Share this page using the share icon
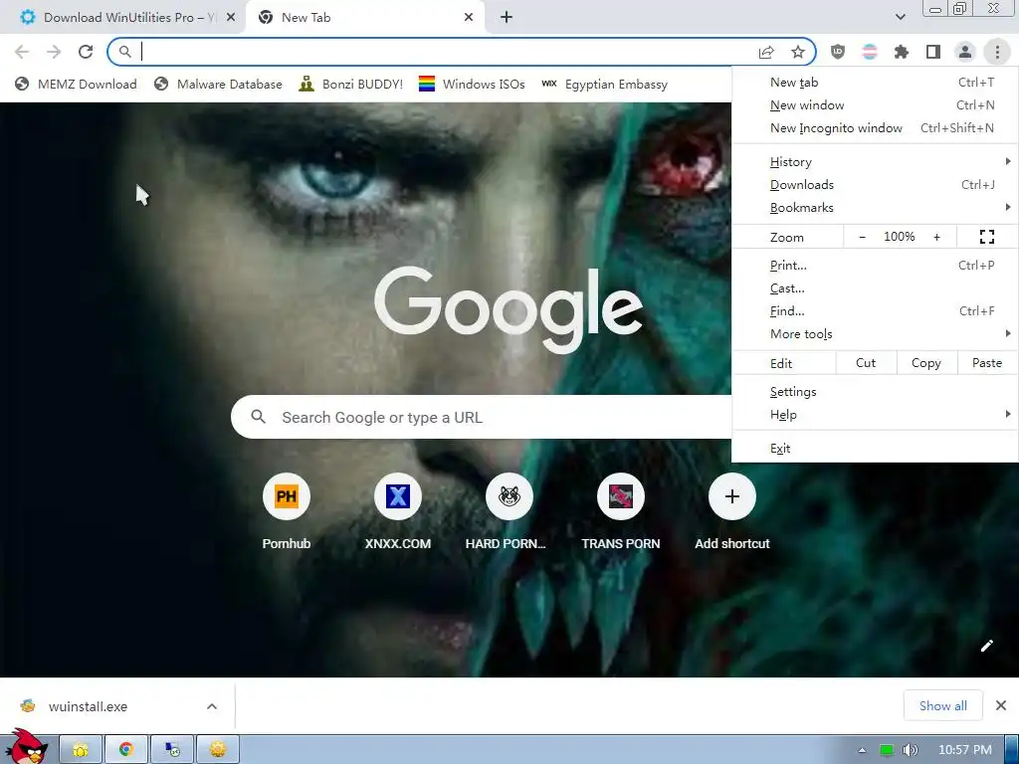Image resolution: width=1019 pixels, height=764 pixels. (766, 52)
